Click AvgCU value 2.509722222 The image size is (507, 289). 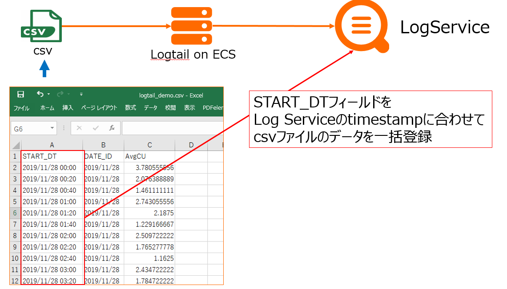point(149,236)
